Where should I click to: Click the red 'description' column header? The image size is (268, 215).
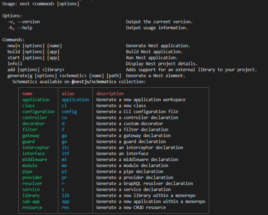[x=110, y=94]
